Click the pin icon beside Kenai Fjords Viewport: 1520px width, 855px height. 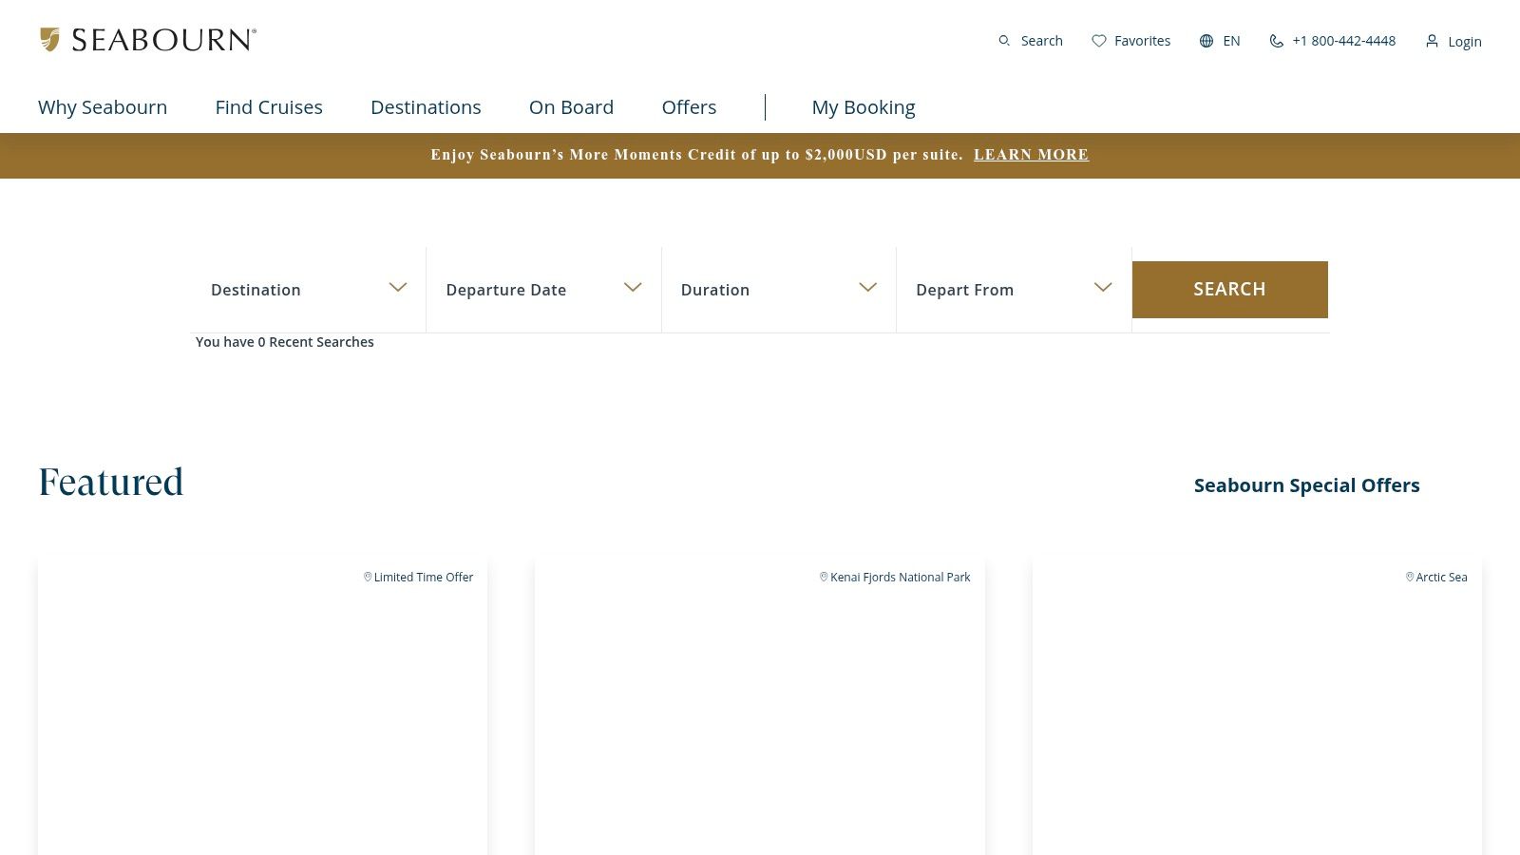tap(824, 577)
